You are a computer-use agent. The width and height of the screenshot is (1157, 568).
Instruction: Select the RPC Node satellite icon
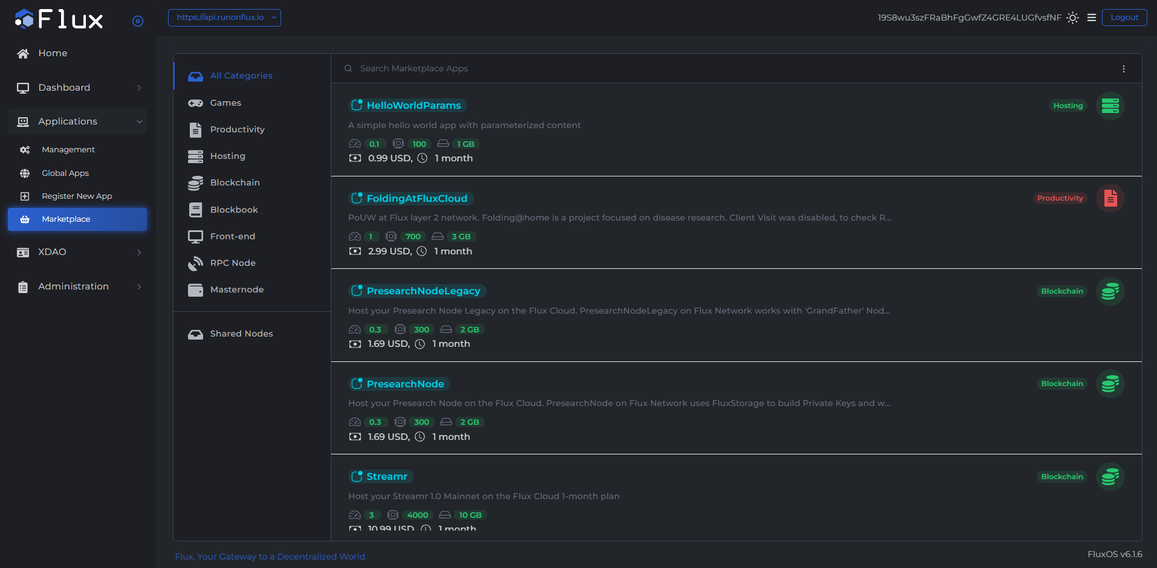pos(195,263)
